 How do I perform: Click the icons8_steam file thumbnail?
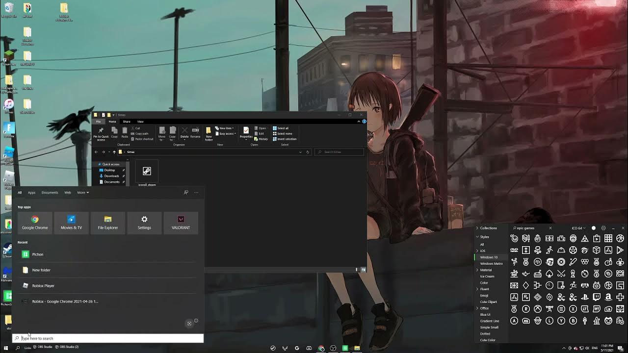click(147, 172)
